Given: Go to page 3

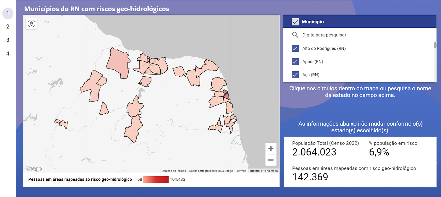Looking at the screenshot, I should pos(8,40).
